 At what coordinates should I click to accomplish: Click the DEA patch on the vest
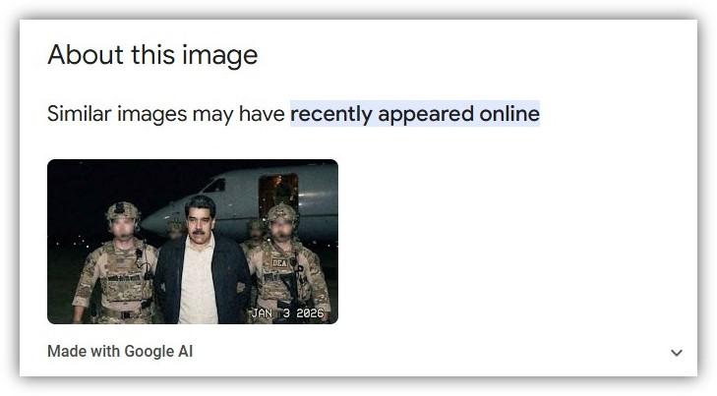[279, 262]
